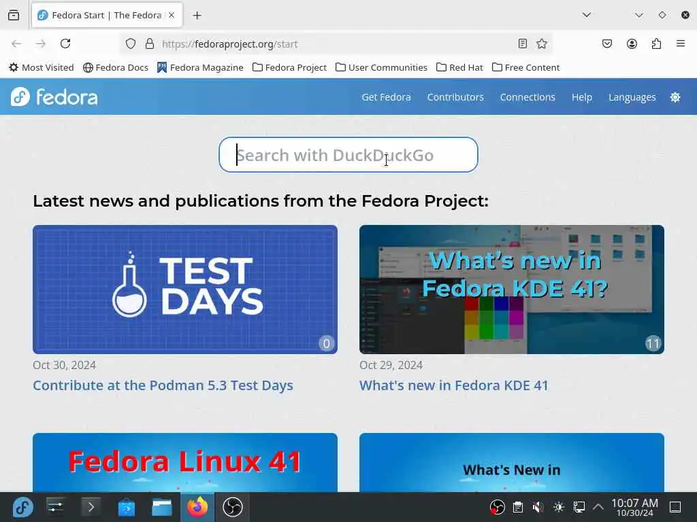Open the What's New in article image
697x522 pixels.
[x=512, y=462]
